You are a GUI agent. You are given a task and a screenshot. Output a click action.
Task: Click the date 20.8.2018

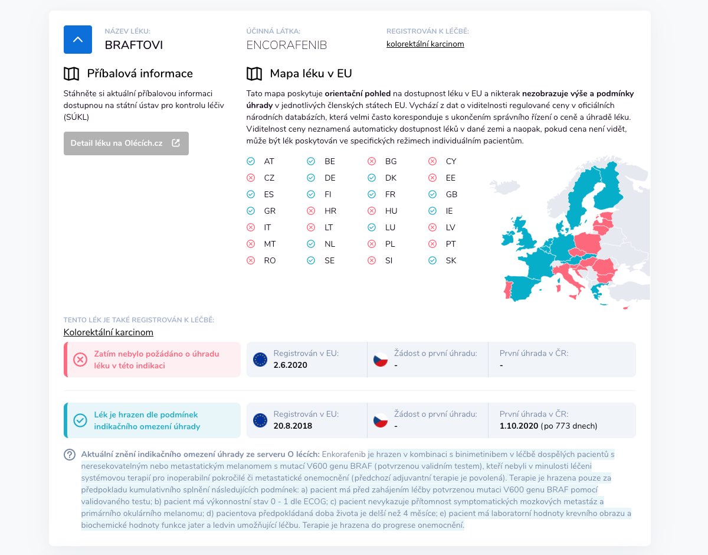[x=293, y=426]
